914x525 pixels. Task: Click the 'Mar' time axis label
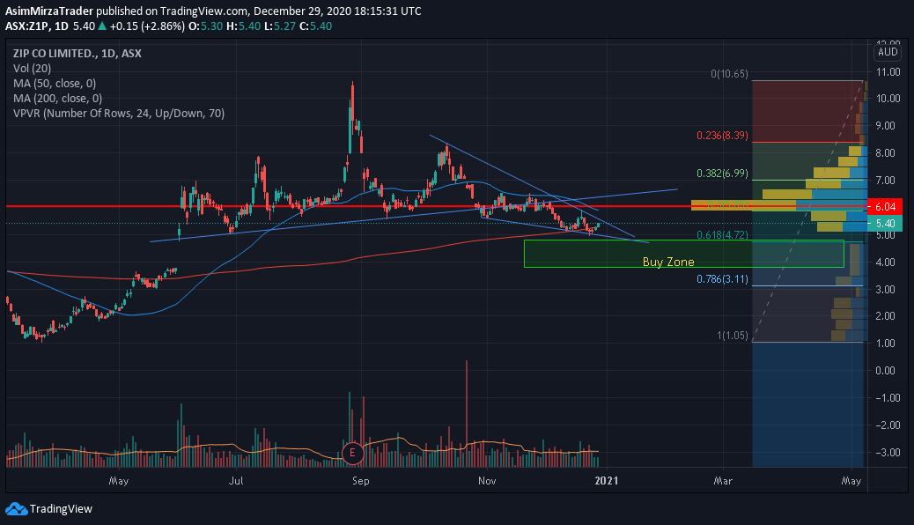tap(723, 481)
